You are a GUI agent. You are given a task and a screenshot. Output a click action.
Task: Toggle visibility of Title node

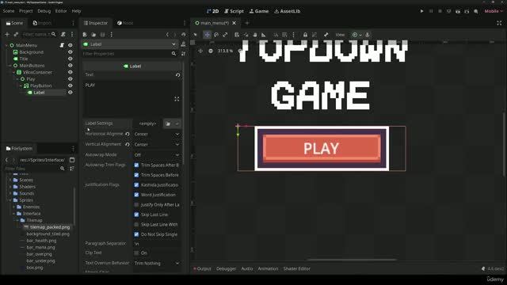point(71,59)
